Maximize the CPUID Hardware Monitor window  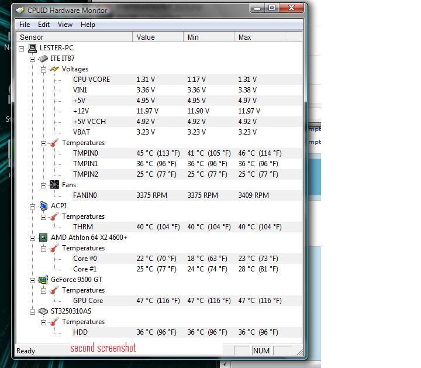(x=272, y=8)
